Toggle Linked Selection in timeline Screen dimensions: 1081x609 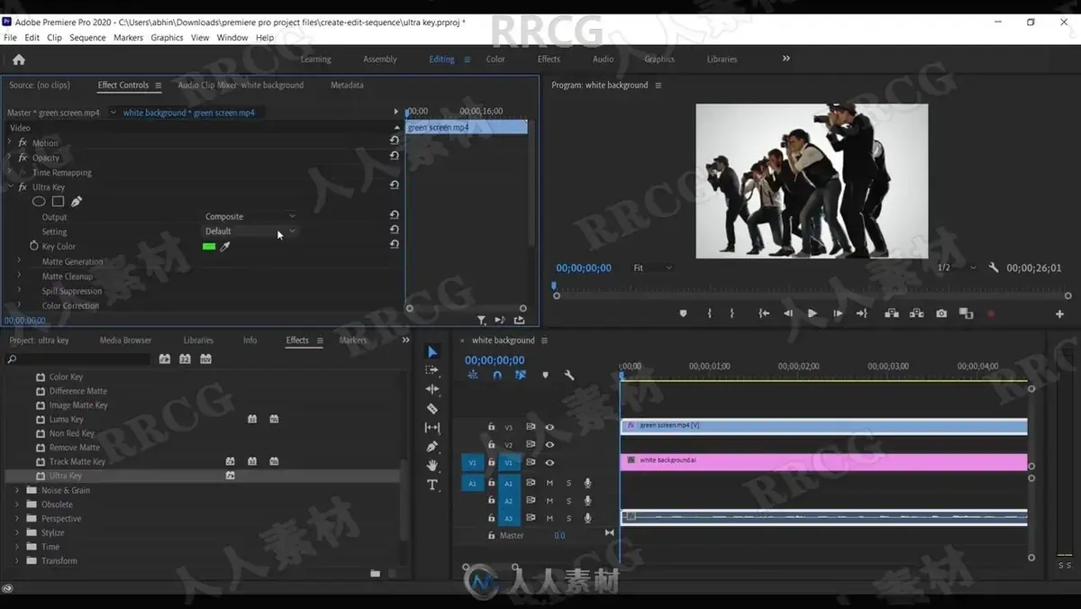(x=521, y=375)
